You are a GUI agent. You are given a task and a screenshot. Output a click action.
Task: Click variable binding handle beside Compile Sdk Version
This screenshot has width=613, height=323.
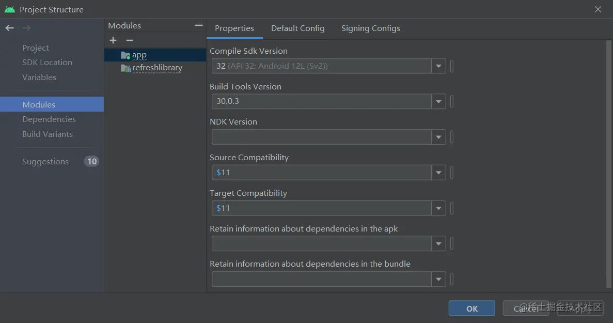tap(452, 66)
